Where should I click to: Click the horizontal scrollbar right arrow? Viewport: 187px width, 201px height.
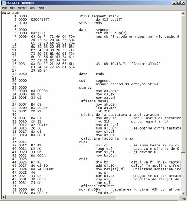pyautogui.click(x=178, y=196)
